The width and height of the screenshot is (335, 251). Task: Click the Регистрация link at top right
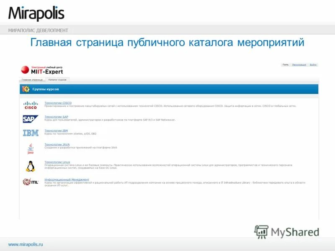click(299, 65)
